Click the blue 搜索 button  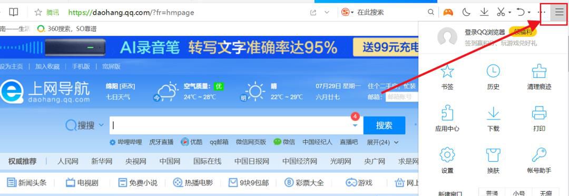point(384,125)
